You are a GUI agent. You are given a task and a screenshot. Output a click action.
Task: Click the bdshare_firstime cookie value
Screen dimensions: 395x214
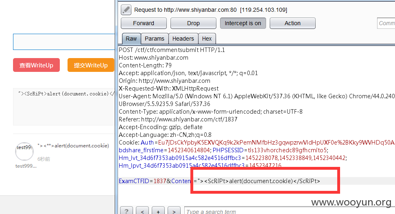189,150
